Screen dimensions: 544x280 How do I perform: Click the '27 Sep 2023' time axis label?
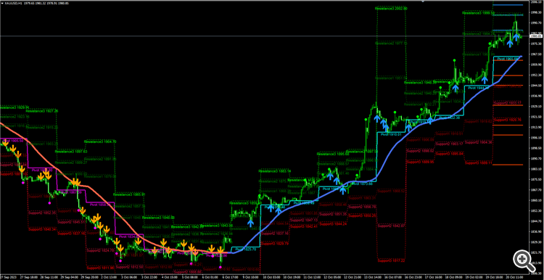point(9,278)
